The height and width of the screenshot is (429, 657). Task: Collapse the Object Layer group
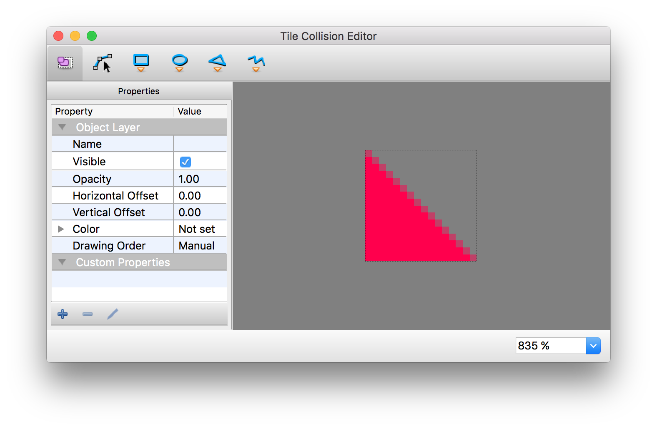[62, 127]
